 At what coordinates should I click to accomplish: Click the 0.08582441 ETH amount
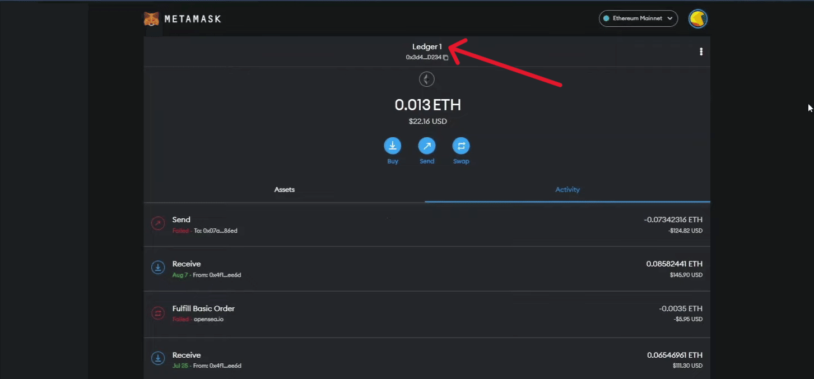click(x=674, y=264)
